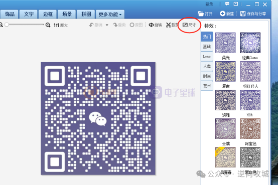The image size is (278, 185).
Task: Apply the 复古 effect thumbnail
Action: pos(225,71)
